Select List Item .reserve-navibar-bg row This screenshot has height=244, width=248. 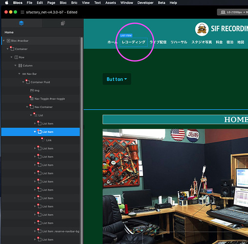[x=41, y=231]
